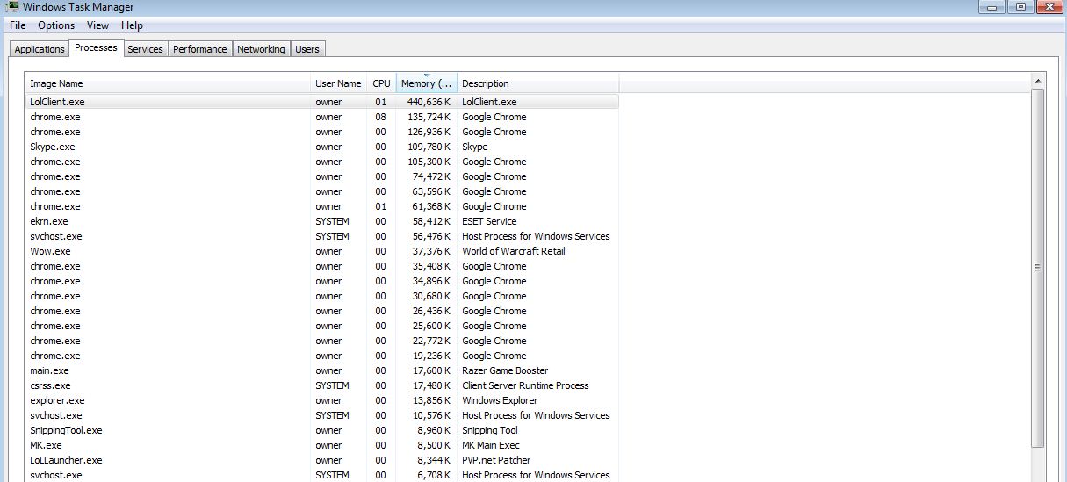1067x482 pixels.
Task: Sort by Description column header
Action: [538, 83]
